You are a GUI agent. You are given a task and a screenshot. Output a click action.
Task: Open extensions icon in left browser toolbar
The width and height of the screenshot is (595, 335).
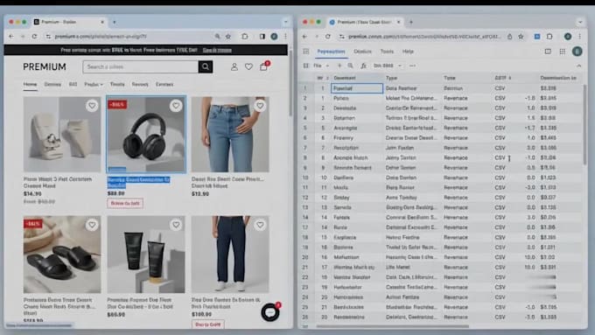pyautogui.click(x=245, y=37)
